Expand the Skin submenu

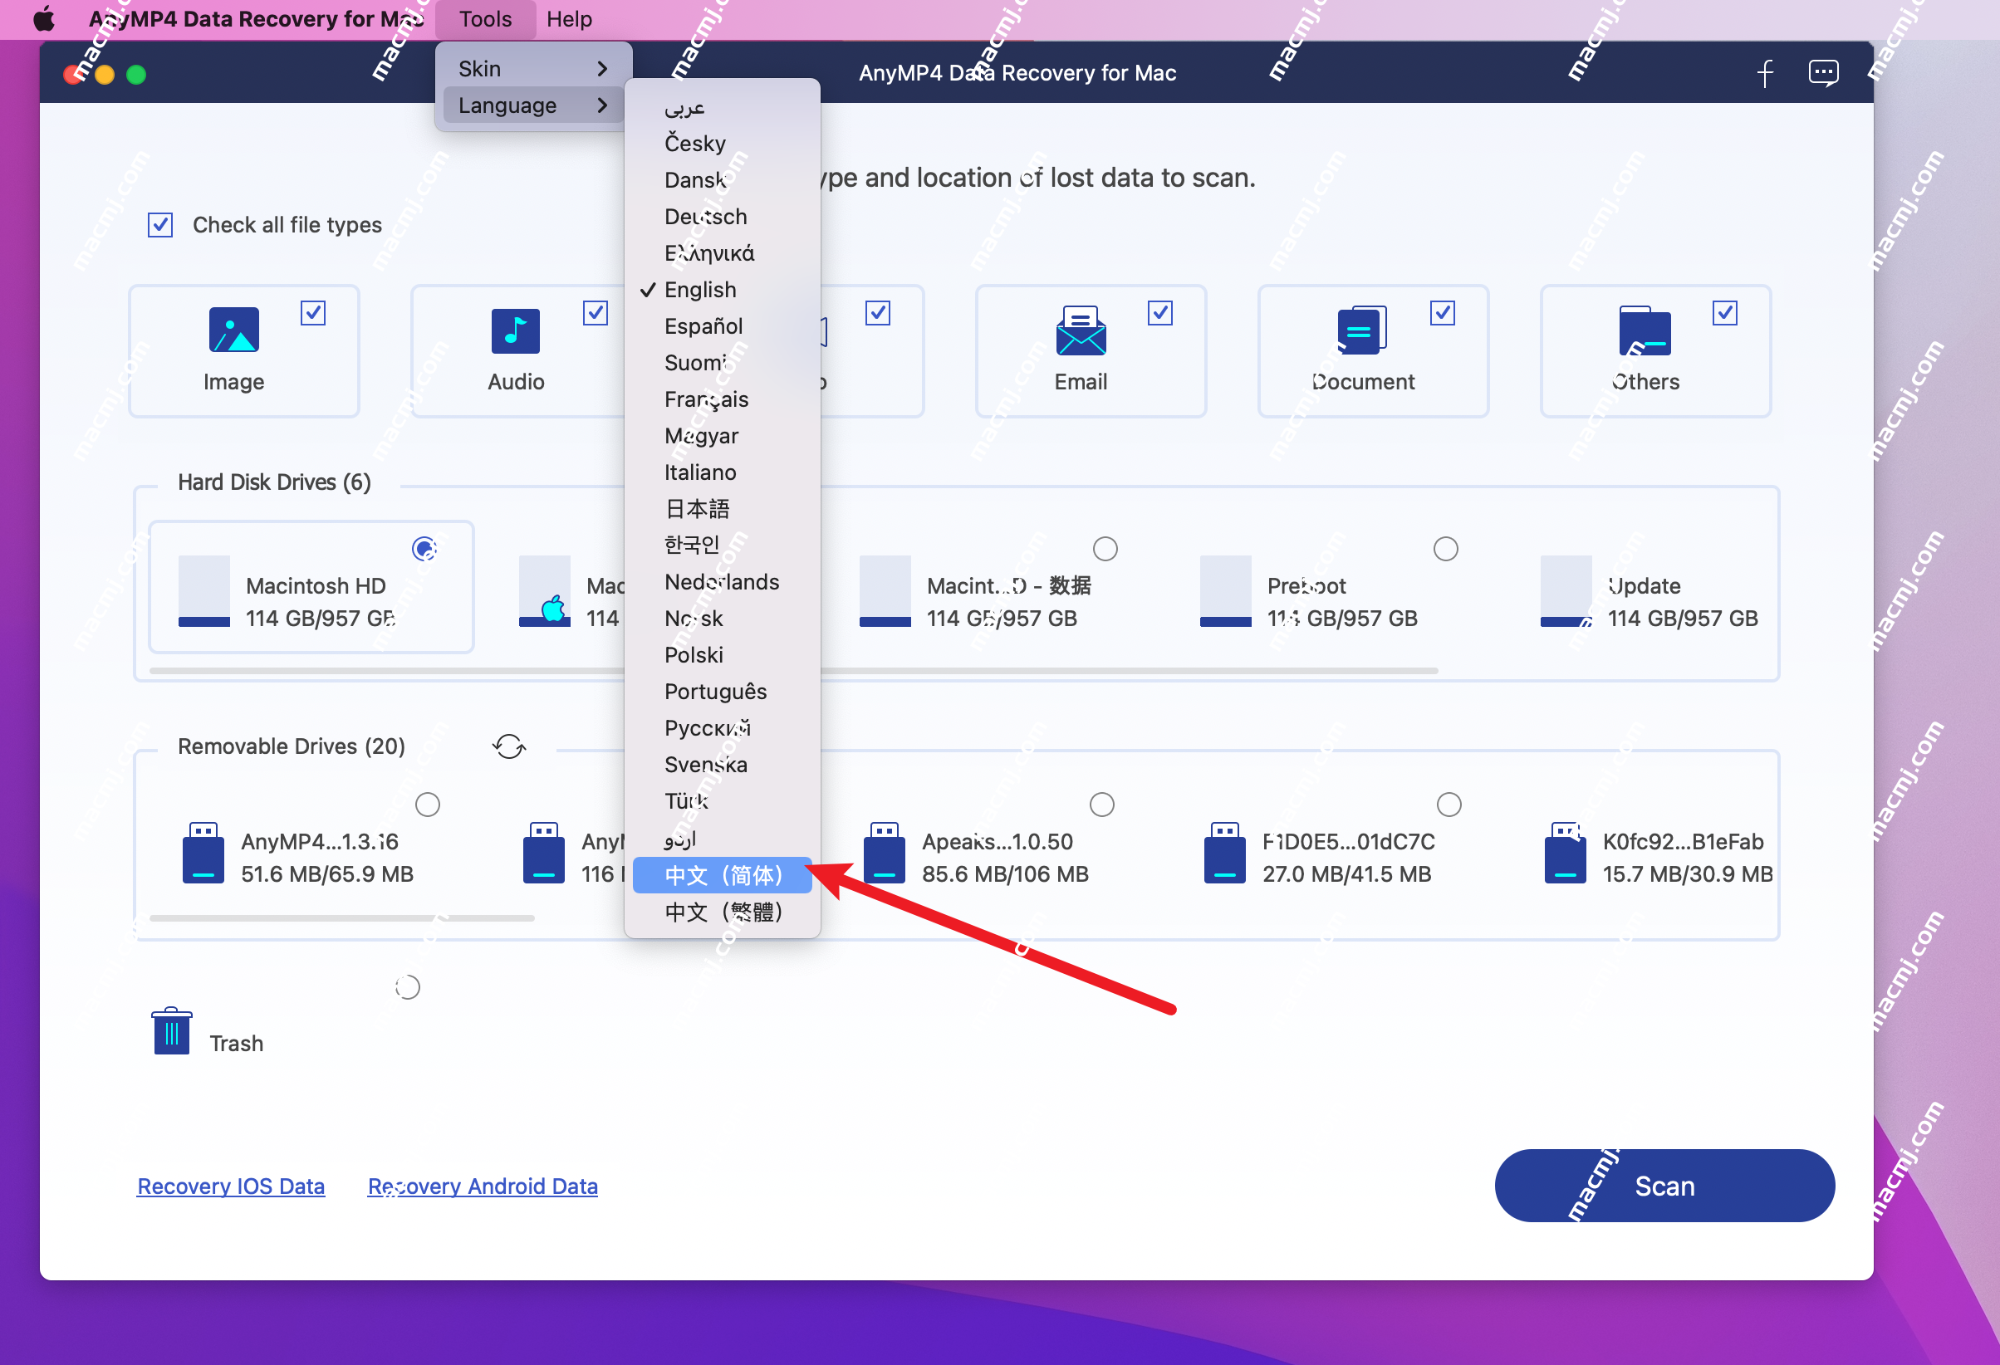[533, 68]
